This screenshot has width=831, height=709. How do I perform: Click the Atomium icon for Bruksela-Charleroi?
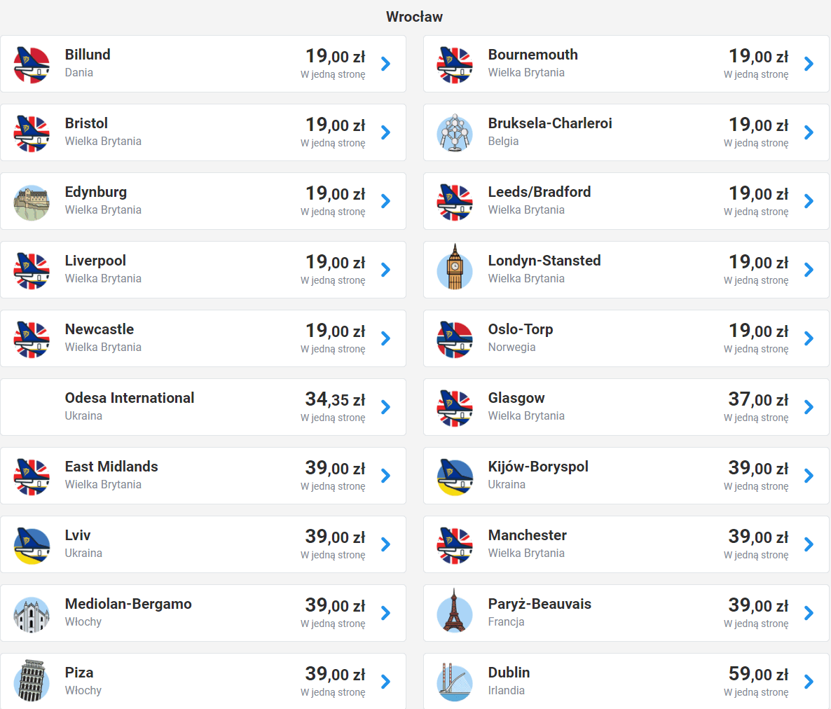click(x=455, y=133)
